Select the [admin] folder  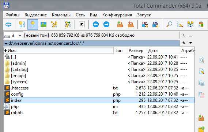[x=99, y=63]
